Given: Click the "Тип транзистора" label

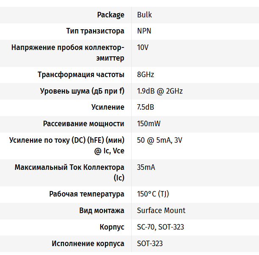Looking at the screenshot, I should (95, 31).
